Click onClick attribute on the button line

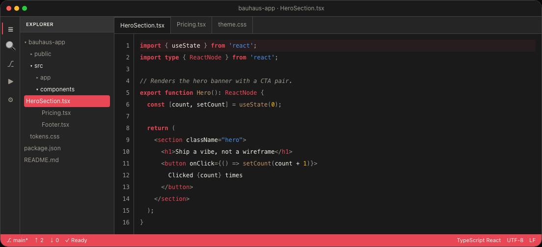(x=202, y=164)
